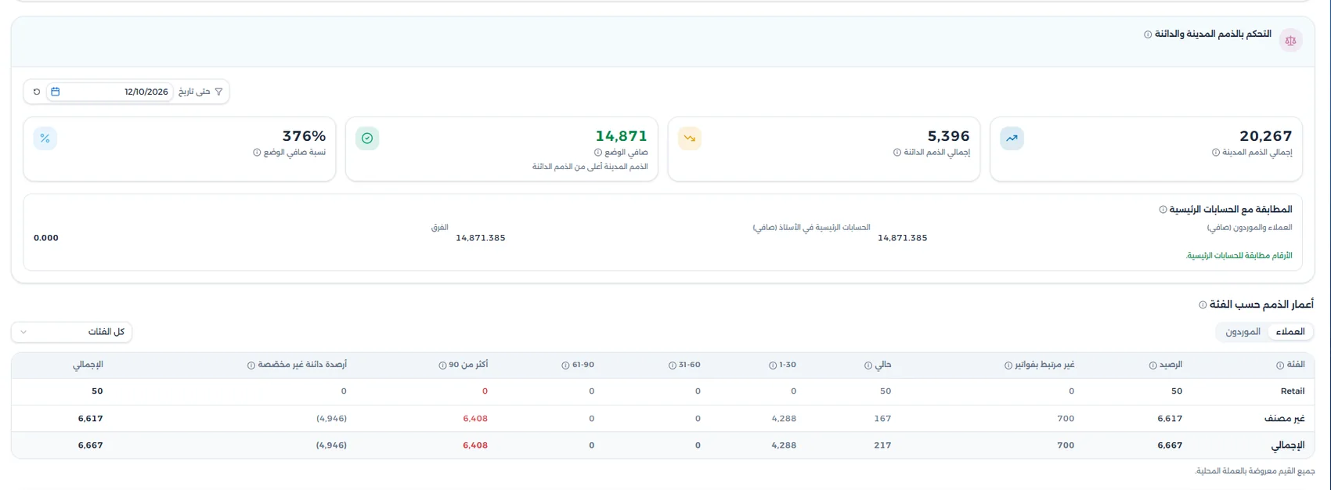
Task: Select the Retail category row name
Action: (x=1293, y=391)
